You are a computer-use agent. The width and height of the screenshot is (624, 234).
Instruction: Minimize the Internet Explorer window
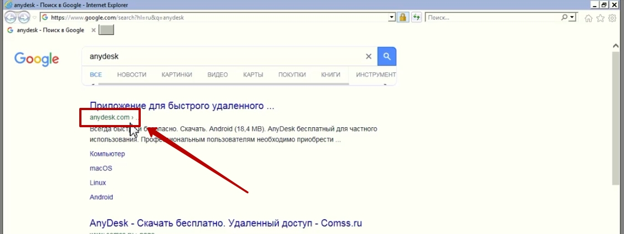(x=595, y=5)
